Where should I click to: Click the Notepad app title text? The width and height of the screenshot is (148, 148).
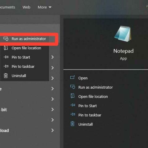(123, 51)
